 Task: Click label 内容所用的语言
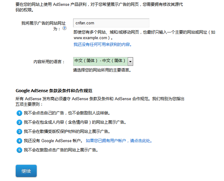49,62
